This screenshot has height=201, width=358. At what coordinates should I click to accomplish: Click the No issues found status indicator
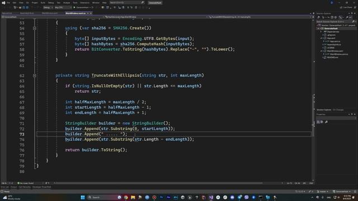(x=26, y=183)
